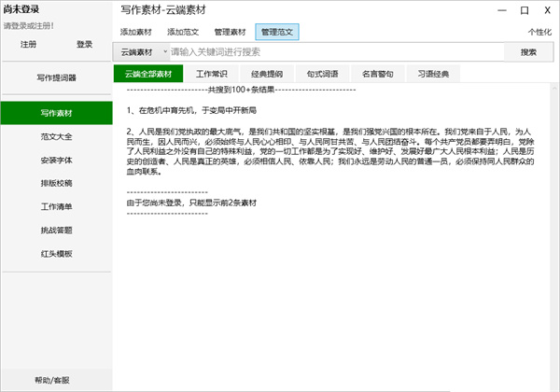Switch to the 工作常识 tab
This screenshot has height=392, width=560.
[212, 74]
